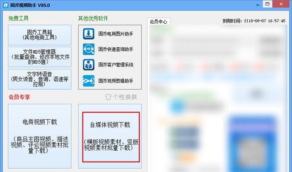Click the 其他优秀软件 section heading

[93, 18]
